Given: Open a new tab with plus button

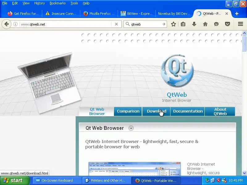Looking at the screenshot, I should pyautogui.click(x=237, y=14).
